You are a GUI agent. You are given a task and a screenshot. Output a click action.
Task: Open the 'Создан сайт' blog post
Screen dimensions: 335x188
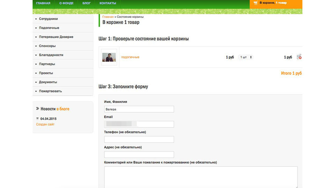tap(45, 124)
